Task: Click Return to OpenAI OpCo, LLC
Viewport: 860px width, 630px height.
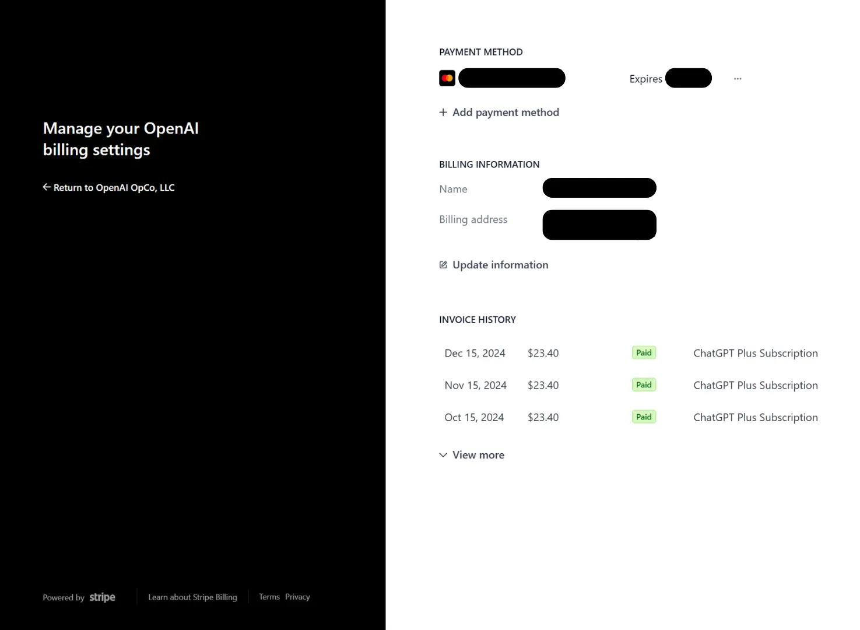Action: [114, 187]
